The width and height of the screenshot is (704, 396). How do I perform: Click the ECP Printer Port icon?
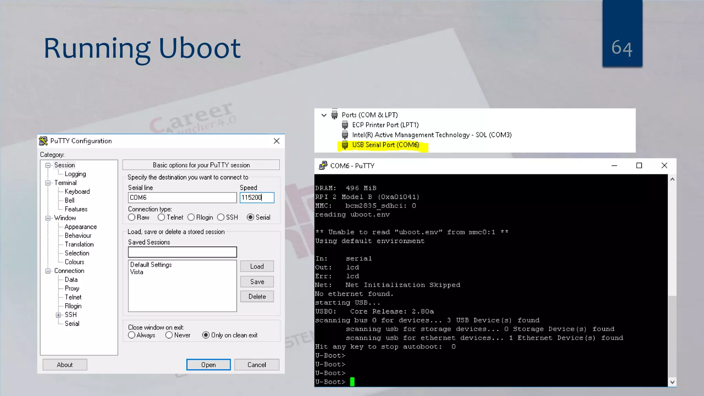345,125
